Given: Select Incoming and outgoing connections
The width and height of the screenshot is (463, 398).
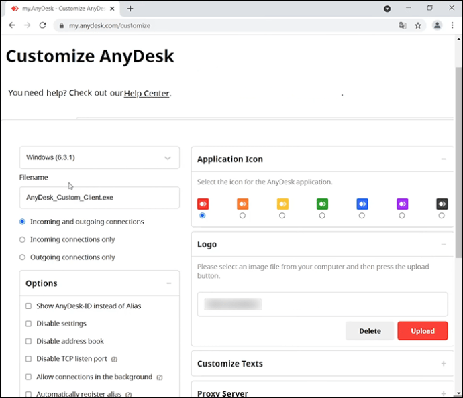Looking at the screenshot, I should (x=22, y=222).
